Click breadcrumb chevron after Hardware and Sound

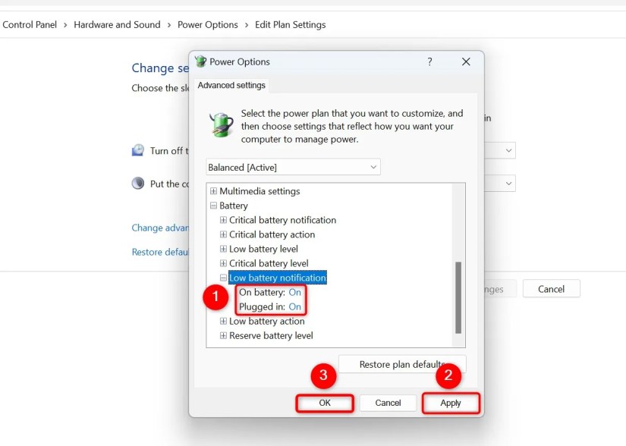(x=169, y=25)
